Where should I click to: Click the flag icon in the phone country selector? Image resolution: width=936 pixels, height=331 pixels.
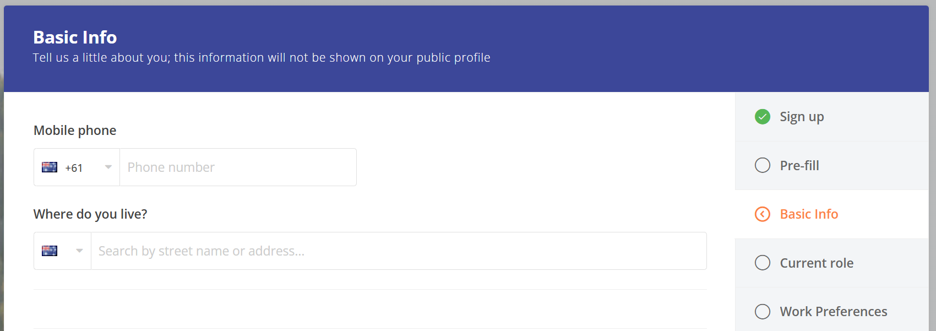point(50,167)
